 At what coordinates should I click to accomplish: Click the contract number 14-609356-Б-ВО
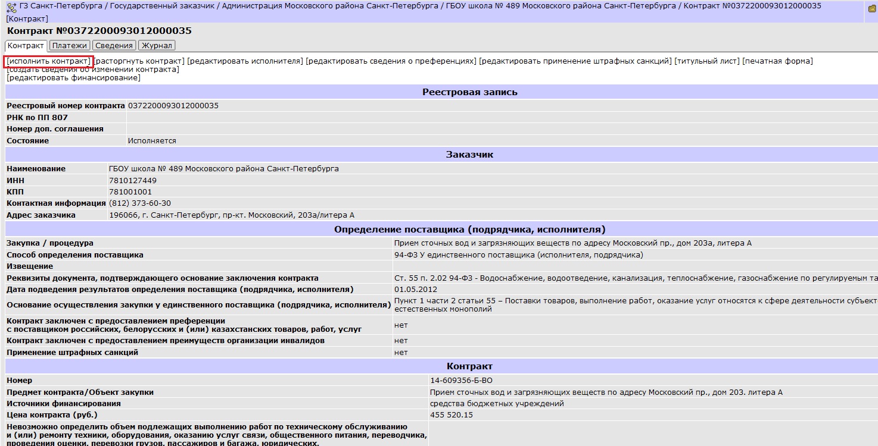tap(461, 381)
